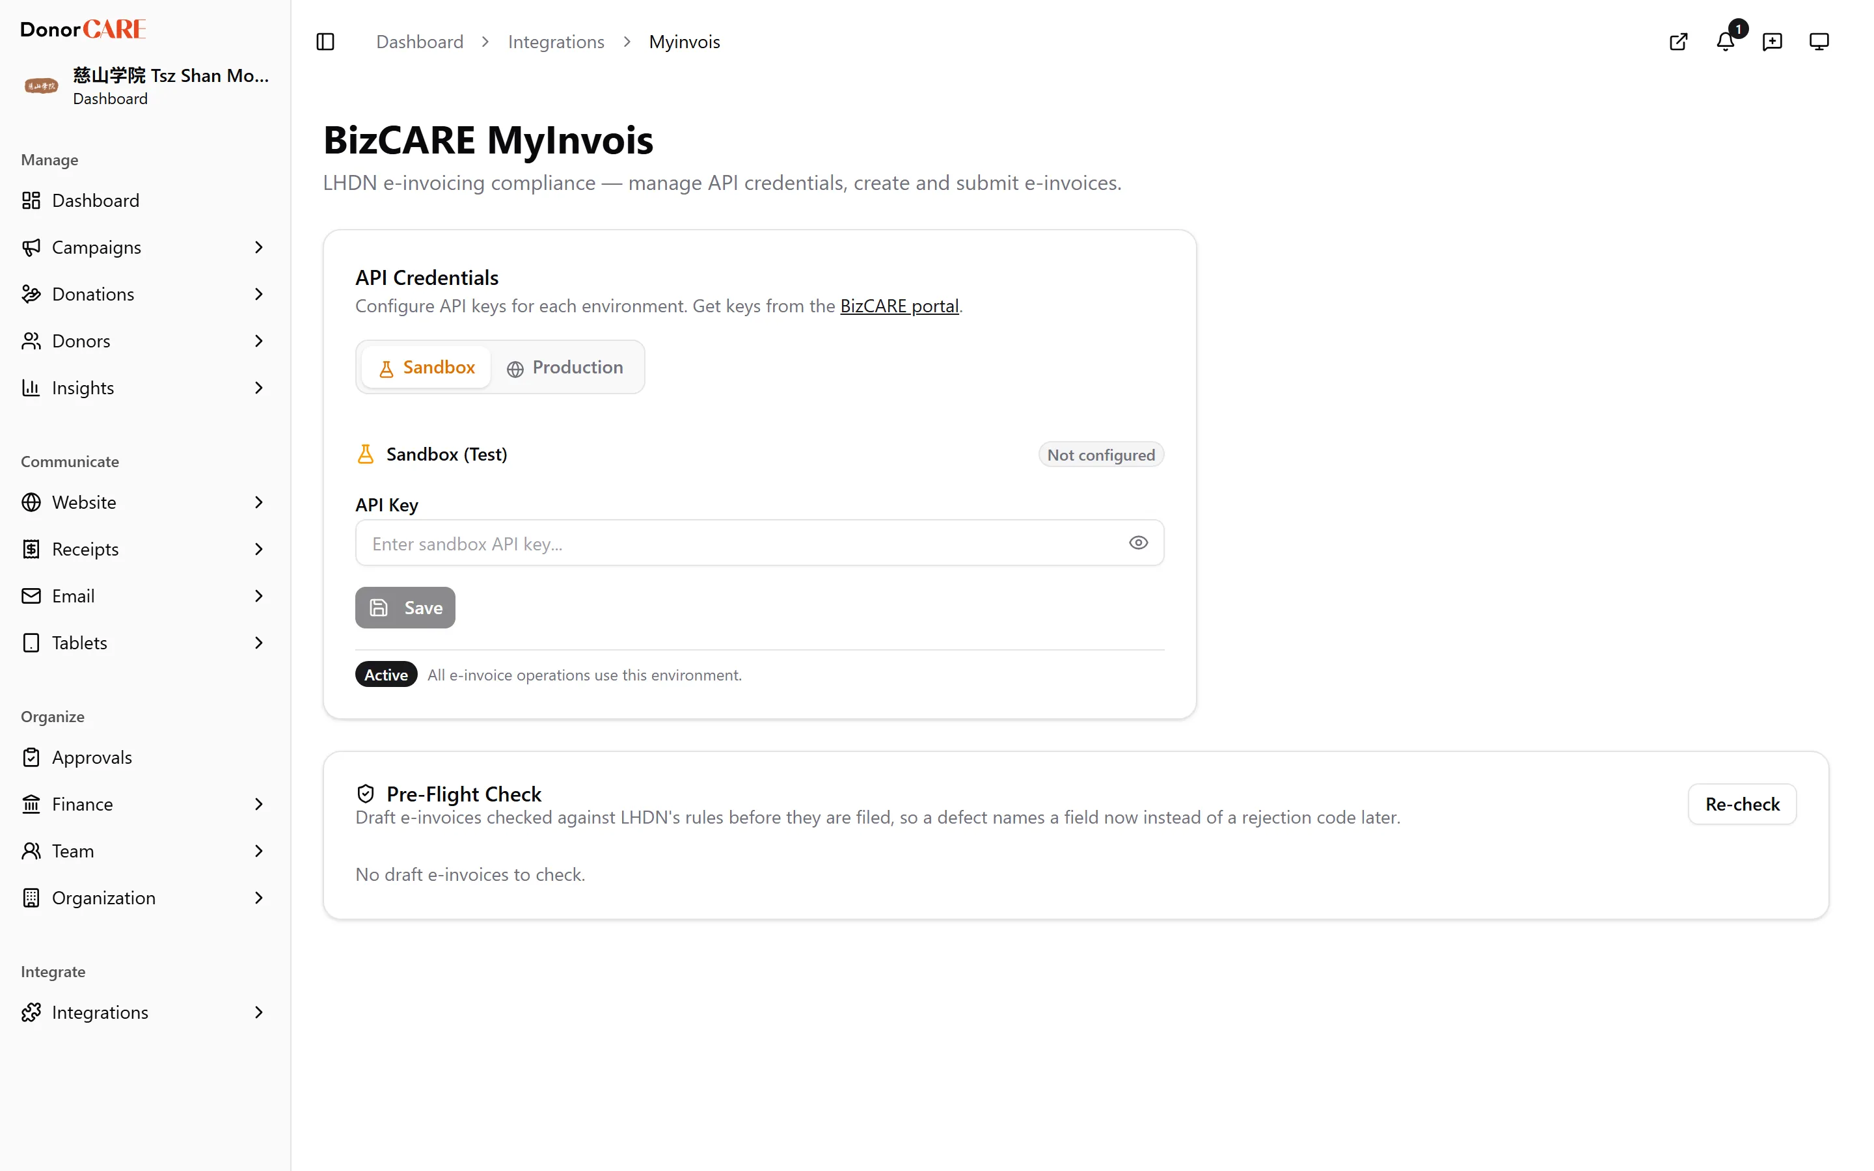The height and width of the screenshot is (1171, 1874).
Task: Click the Active environment badge
Action: coord(386,675)
